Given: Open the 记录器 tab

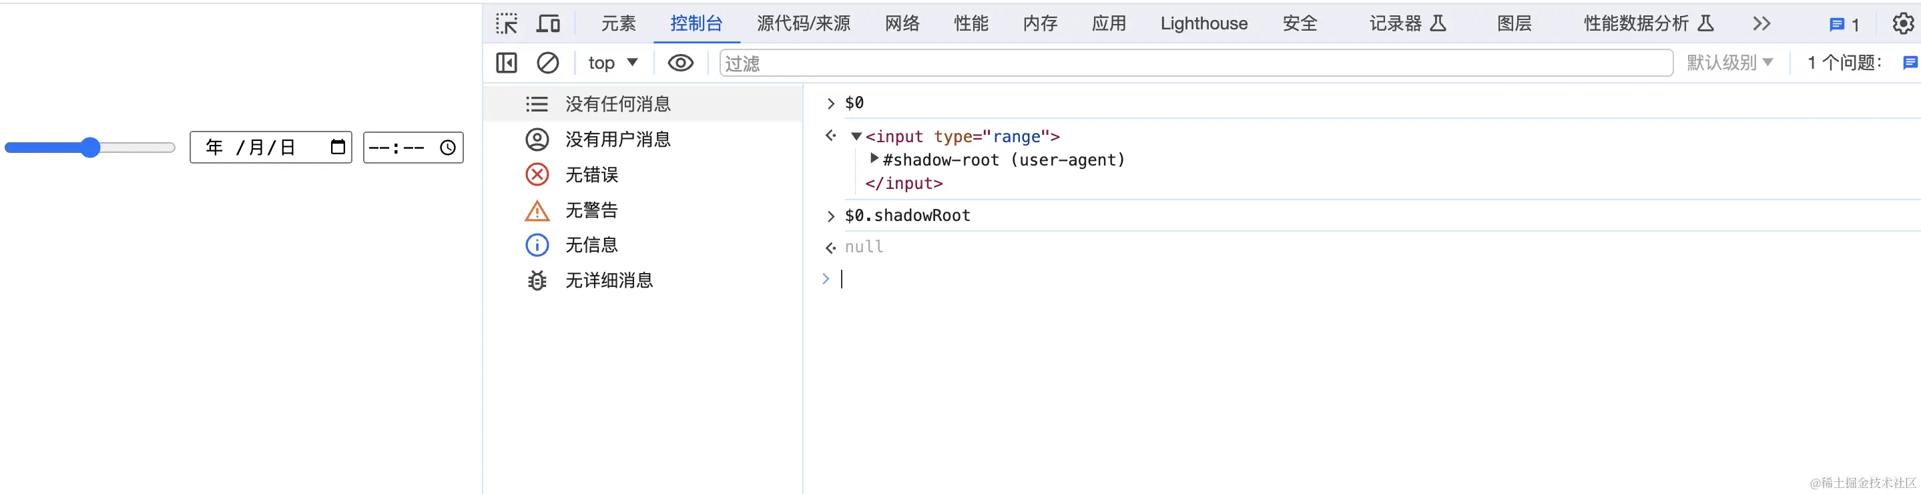Looking at the screenshot, I should coord(1408,24).
